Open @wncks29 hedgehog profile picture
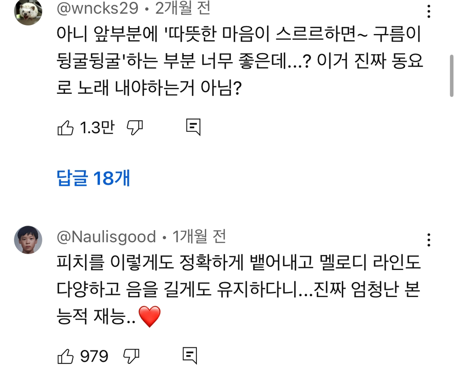The image size is (457, 379). [29, 12]
